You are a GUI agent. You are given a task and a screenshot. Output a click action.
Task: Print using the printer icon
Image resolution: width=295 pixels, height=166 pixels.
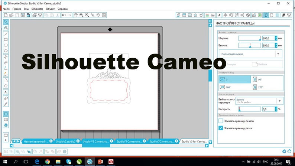(35, 15)
